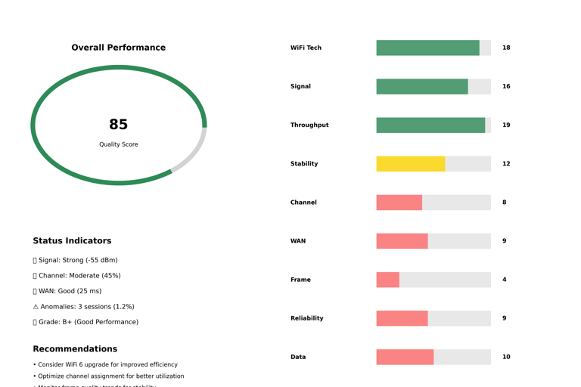Click the Throughput value 19

click(x=506, y=125)
